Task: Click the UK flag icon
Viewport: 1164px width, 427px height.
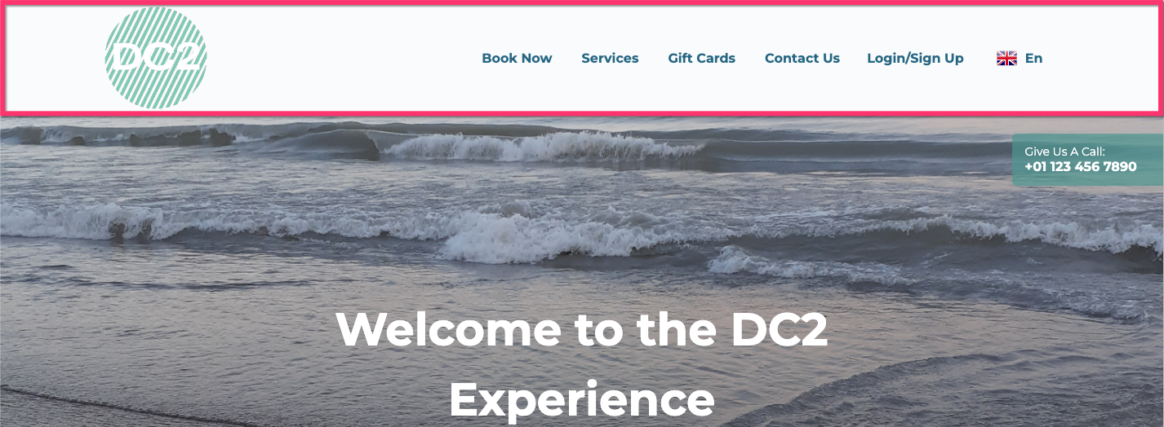Action: pos(1006,59)
